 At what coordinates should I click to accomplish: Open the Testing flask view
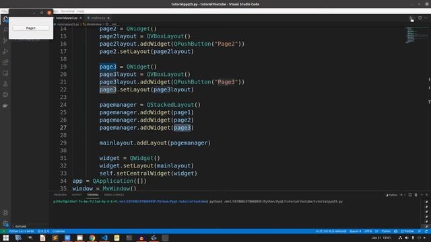click(5, 84)
